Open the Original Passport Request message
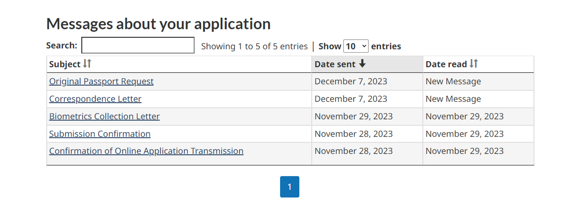This screenshot has width=577, height=205. pos(101,82)
